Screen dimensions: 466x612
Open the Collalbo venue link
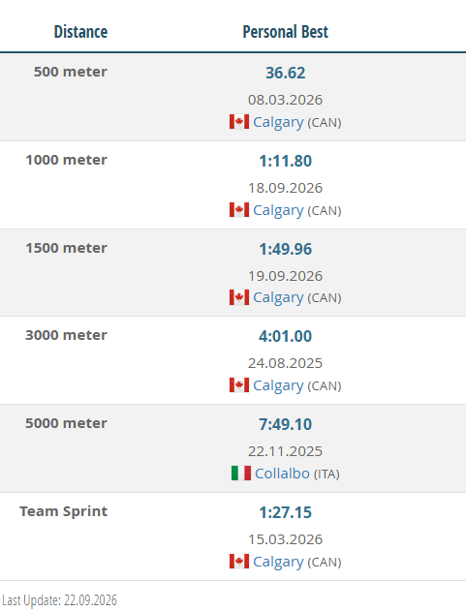coord(282,474)
